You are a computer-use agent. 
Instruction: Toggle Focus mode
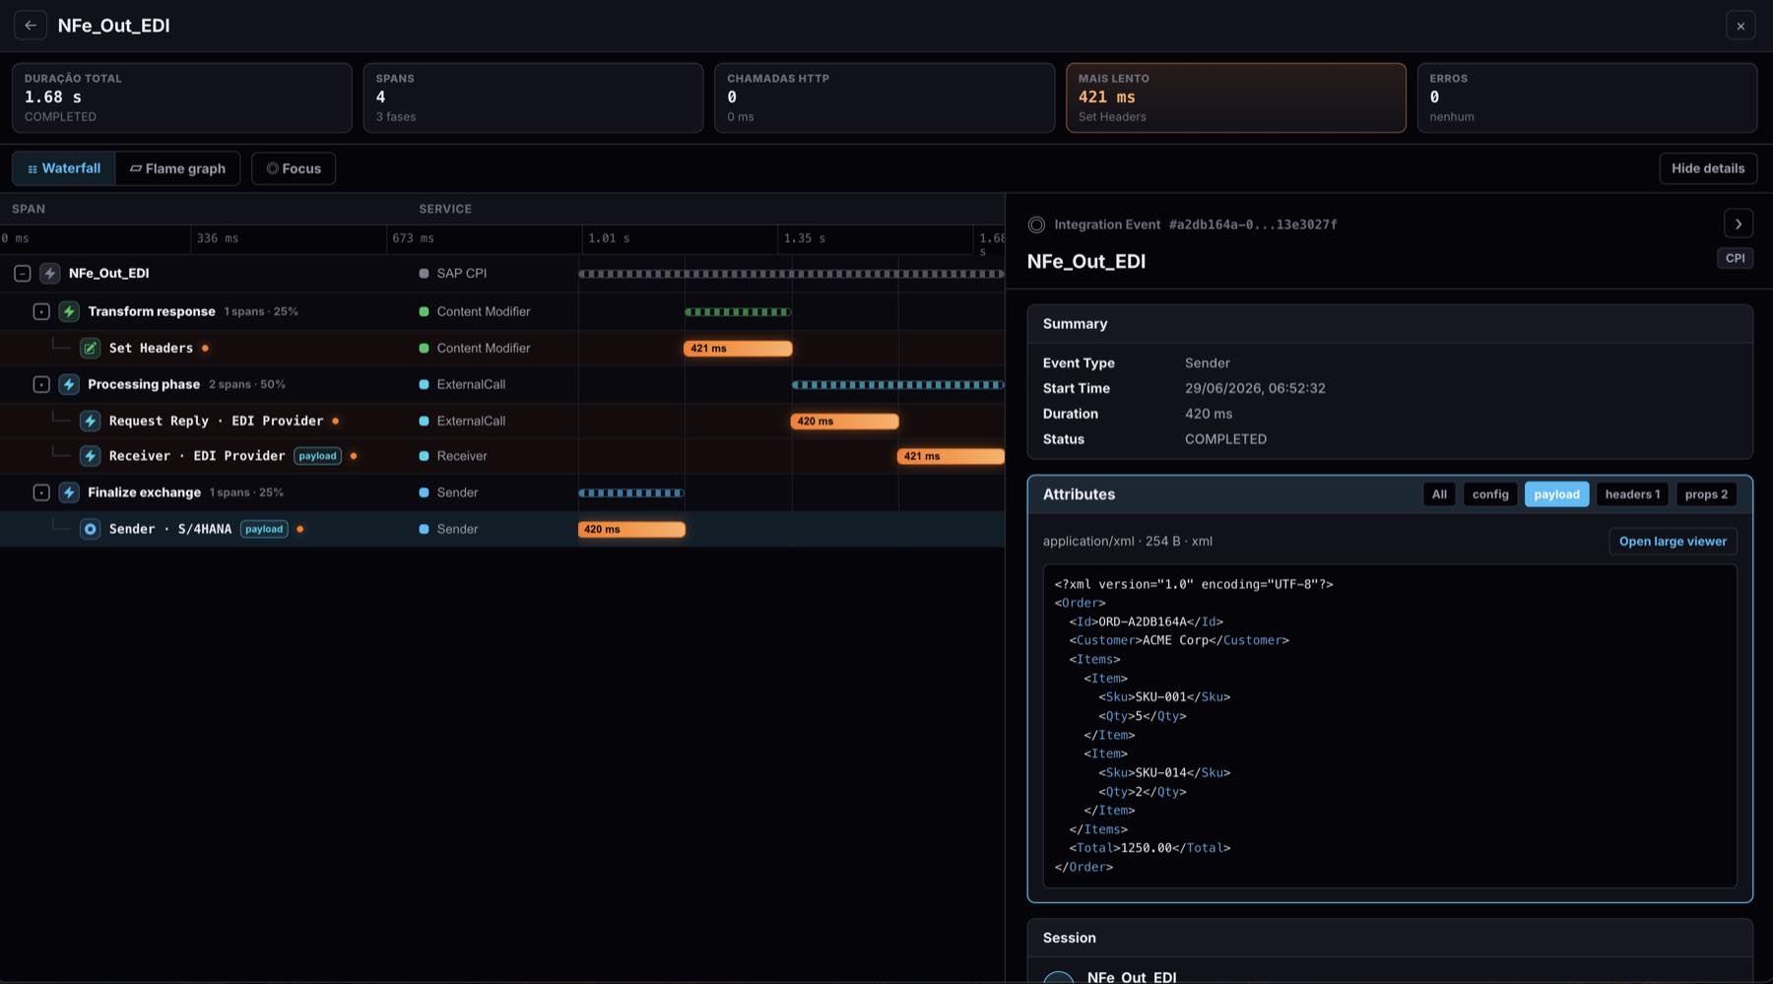coord(294,168)
